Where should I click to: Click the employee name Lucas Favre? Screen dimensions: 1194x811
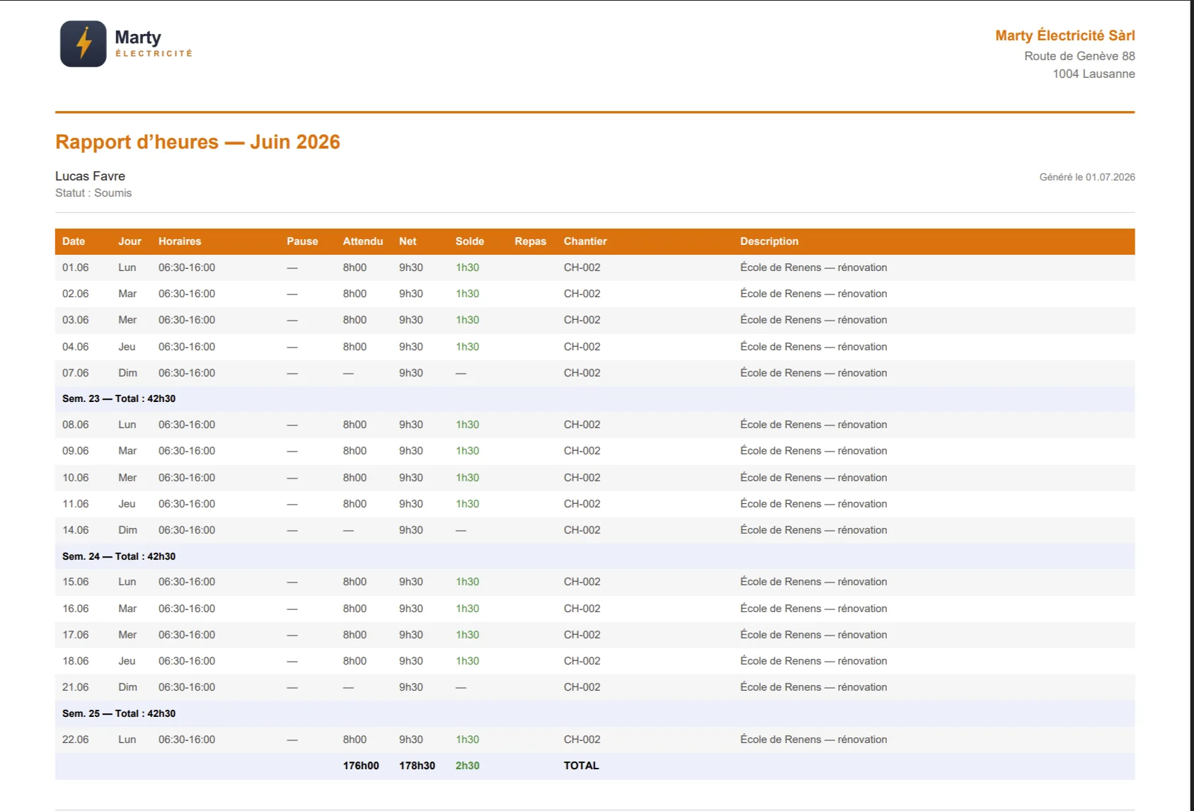pos(90,176)
